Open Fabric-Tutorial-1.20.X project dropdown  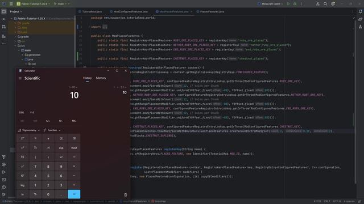point(33,4)
